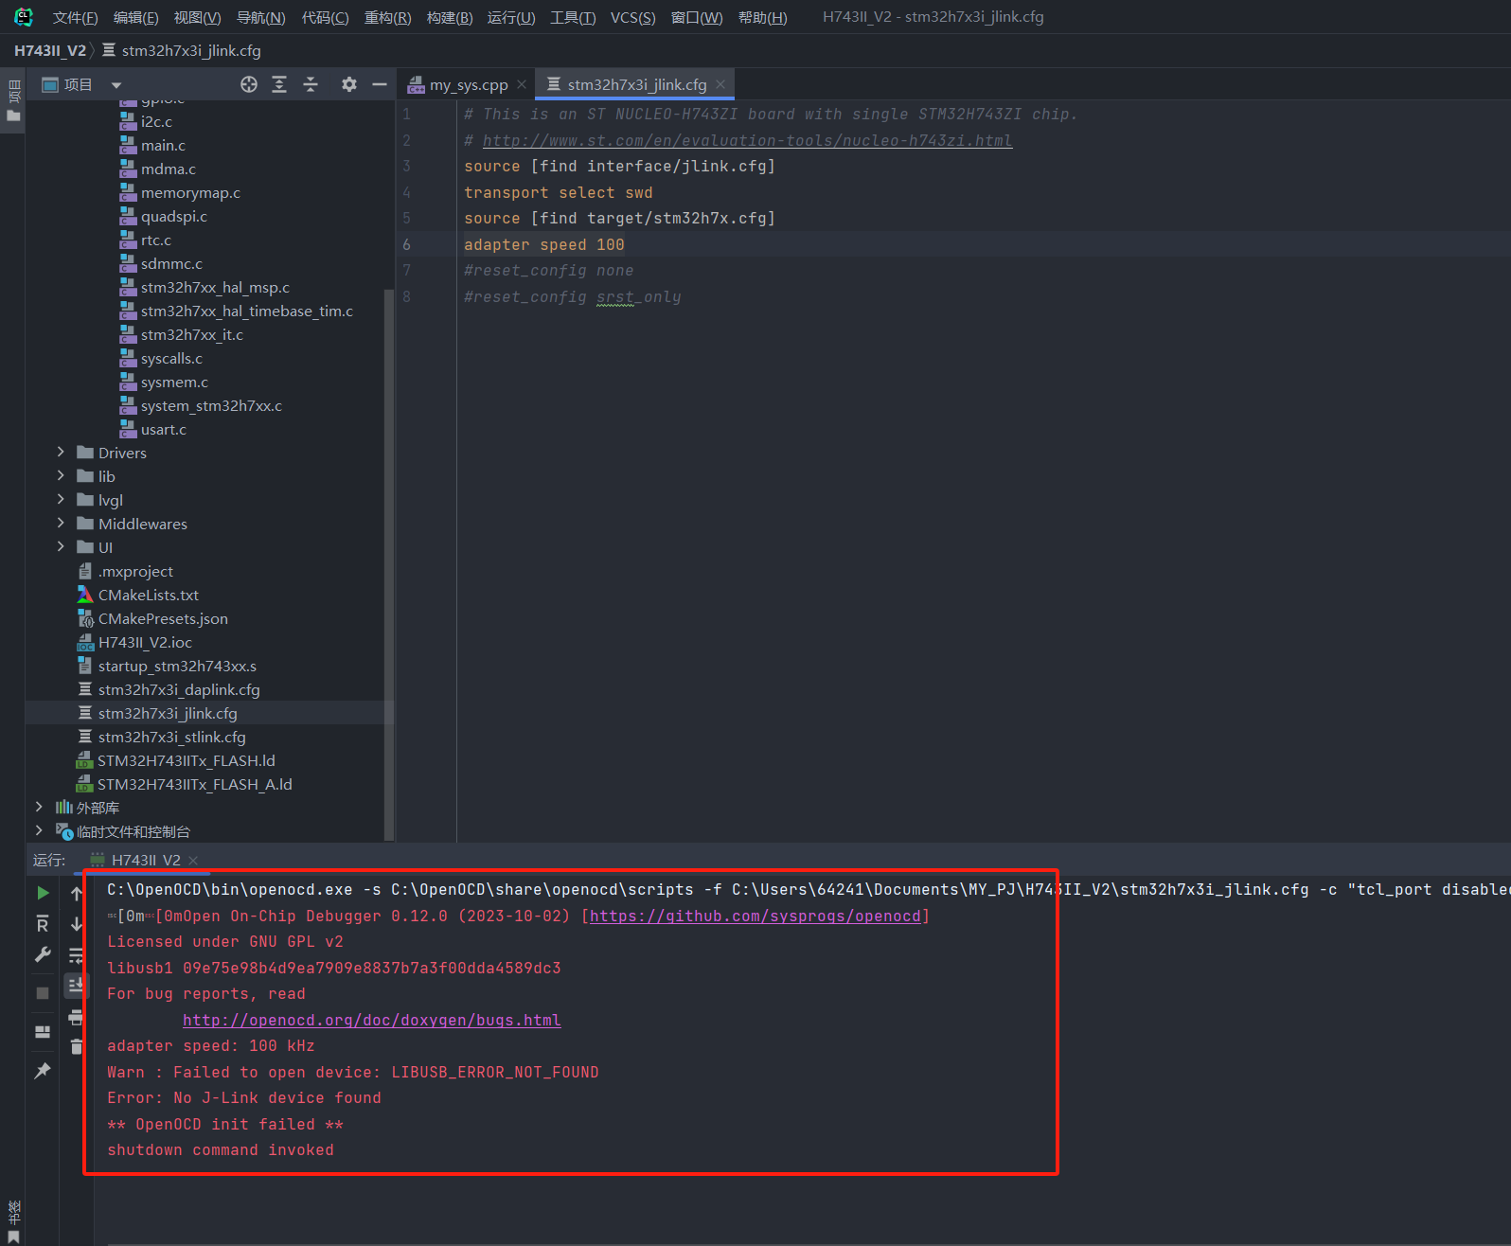Expand the Drivers folder

[x=61, y=453]
